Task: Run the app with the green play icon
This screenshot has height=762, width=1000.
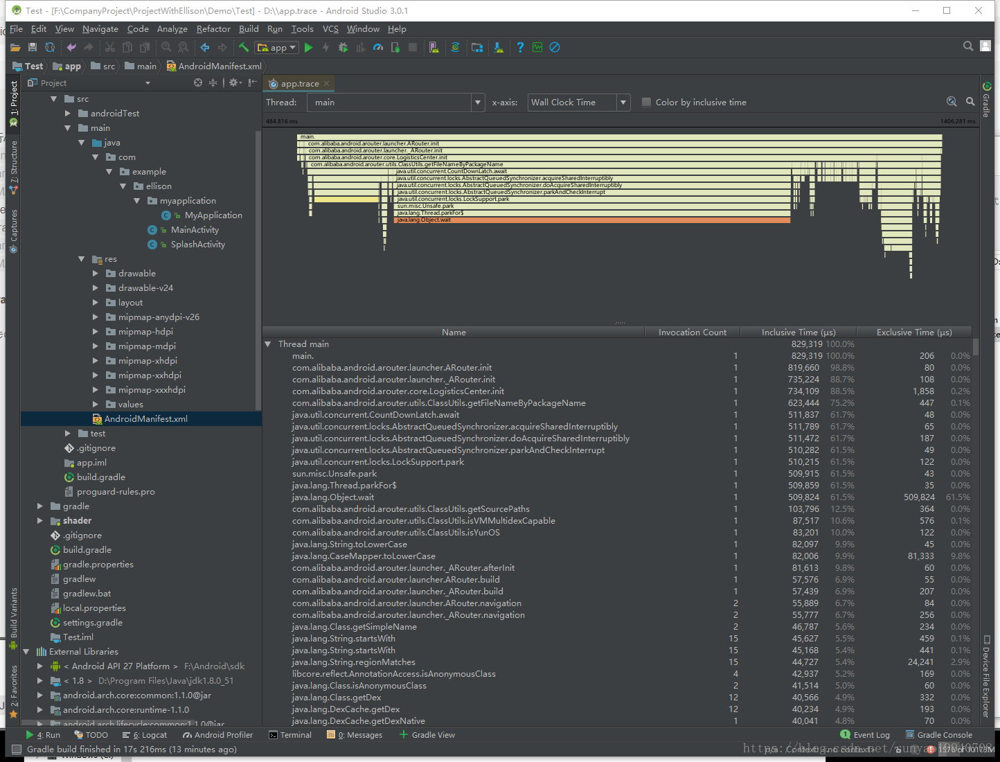Action: click(309, 47)
